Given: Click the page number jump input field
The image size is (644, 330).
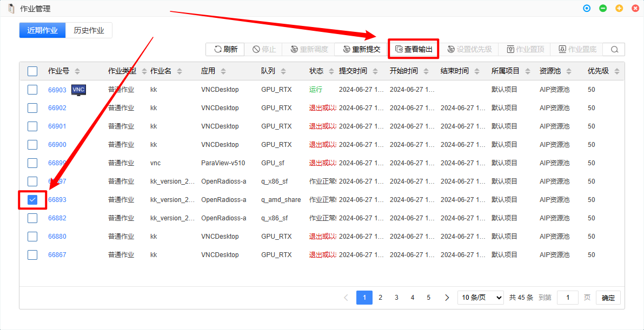Looking at the screenshot, I should (568, 298).
